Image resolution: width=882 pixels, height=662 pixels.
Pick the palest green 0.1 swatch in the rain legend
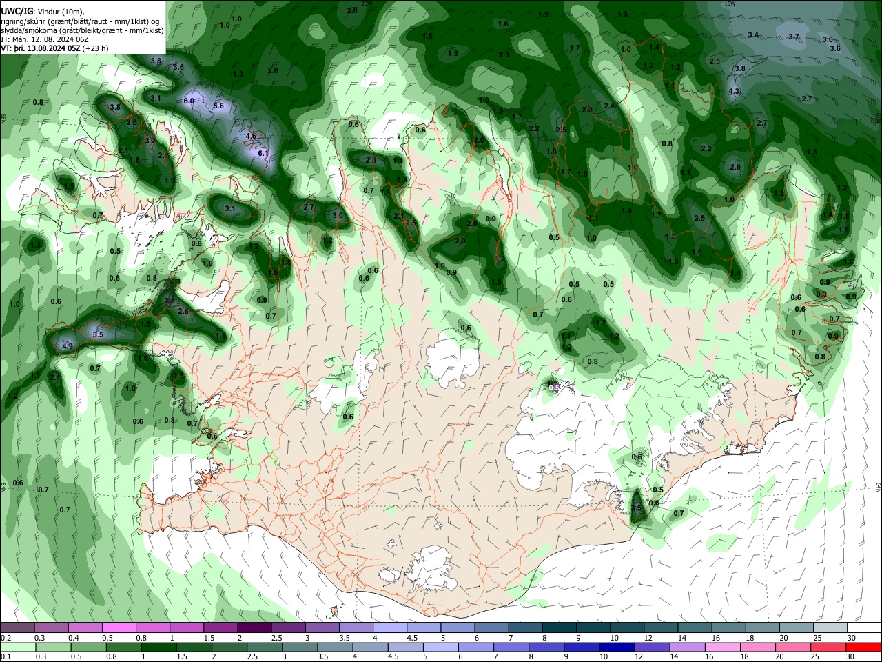click(17, 647)
